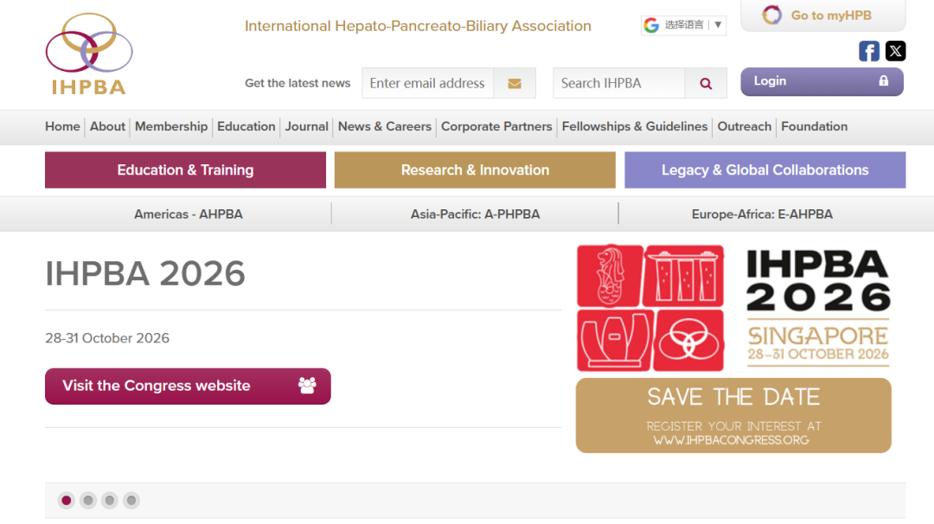
Task: Click the IHPBA logo
Action: click(89, 54)
